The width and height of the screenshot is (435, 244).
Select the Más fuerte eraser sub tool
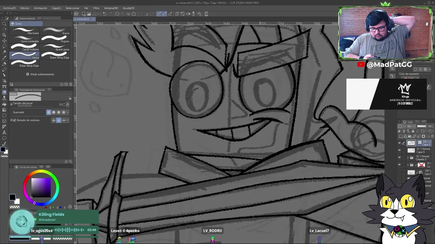25,31
